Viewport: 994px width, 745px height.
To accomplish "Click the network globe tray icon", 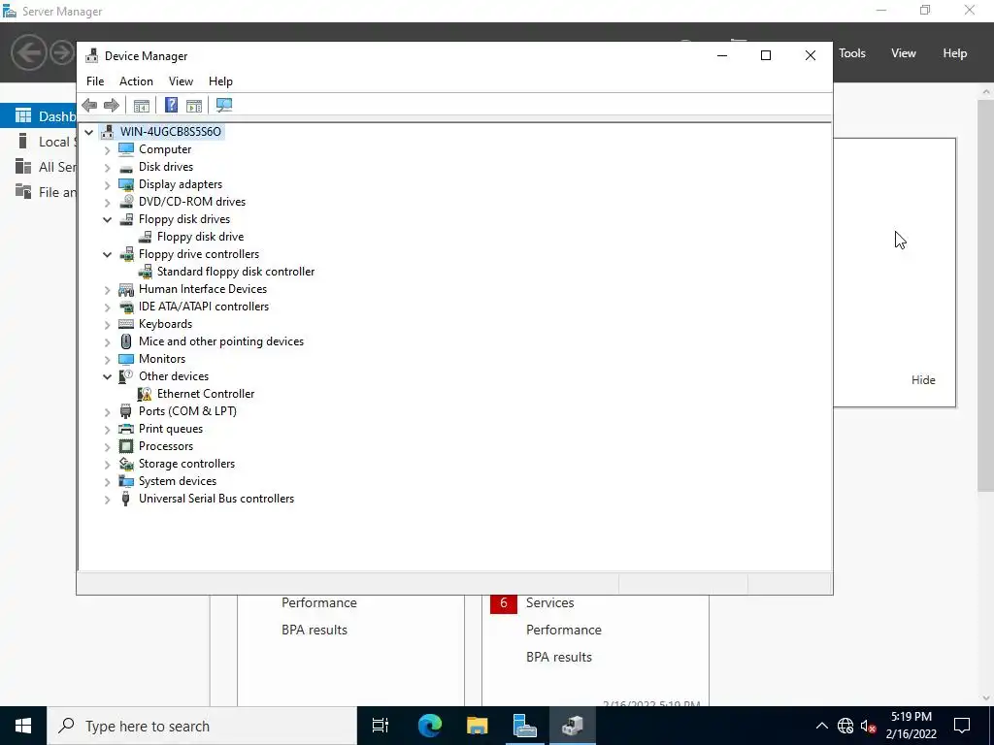I will pos(845,726).
